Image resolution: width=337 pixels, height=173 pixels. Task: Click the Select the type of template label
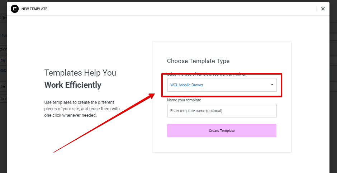(207, 75)
